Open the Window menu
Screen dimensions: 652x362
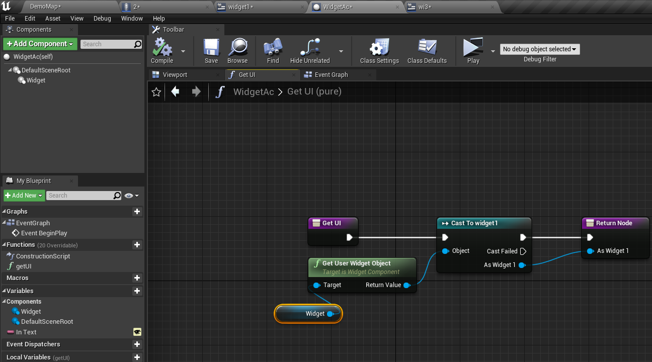tap(132, 18)
